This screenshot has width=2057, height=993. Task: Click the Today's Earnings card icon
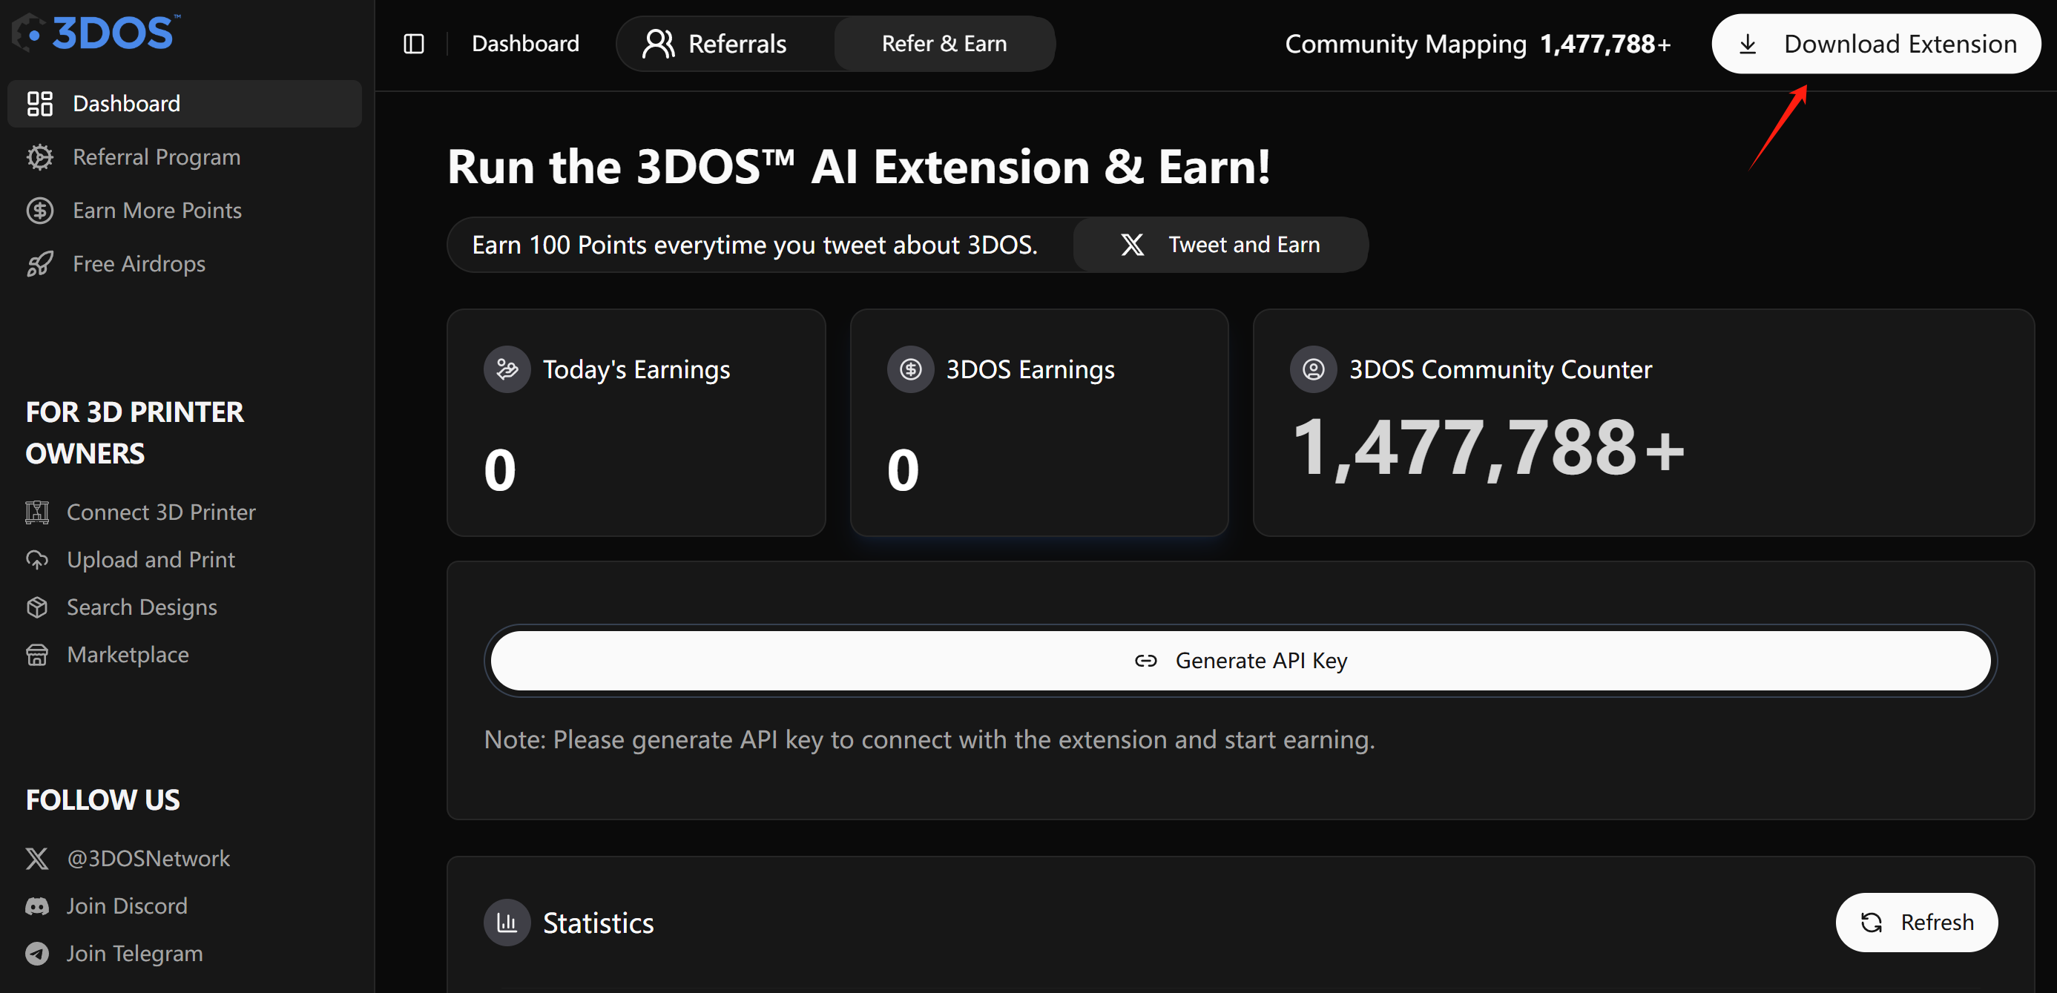(x=507, y=369)
